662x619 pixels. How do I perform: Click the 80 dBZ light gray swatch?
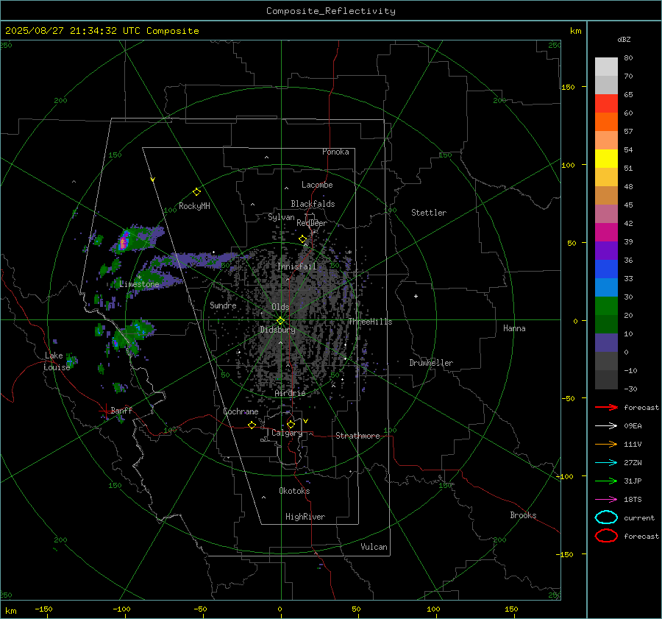pos(606,66)
